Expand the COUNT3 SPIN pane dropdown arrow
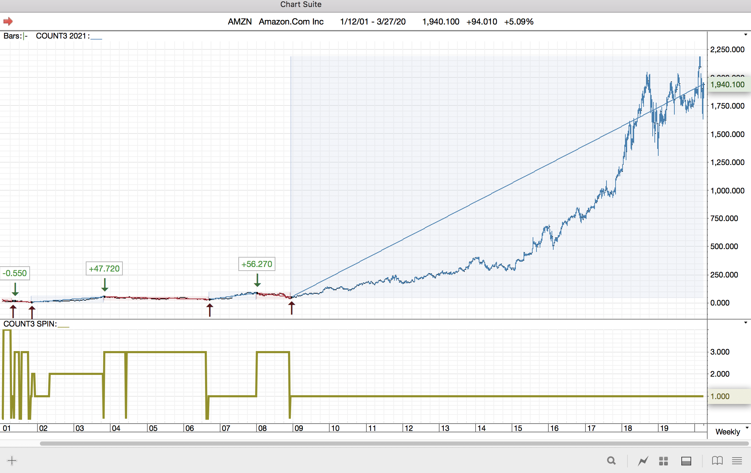 point(746,323)
